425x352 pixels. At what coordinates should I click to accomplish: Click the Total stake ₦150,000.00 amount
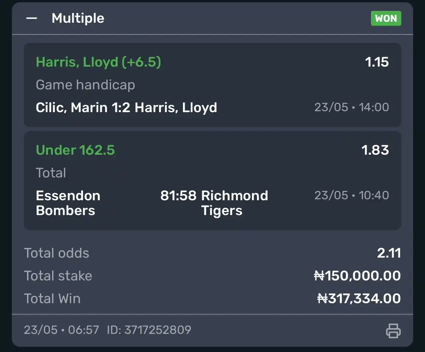[357, 276]
